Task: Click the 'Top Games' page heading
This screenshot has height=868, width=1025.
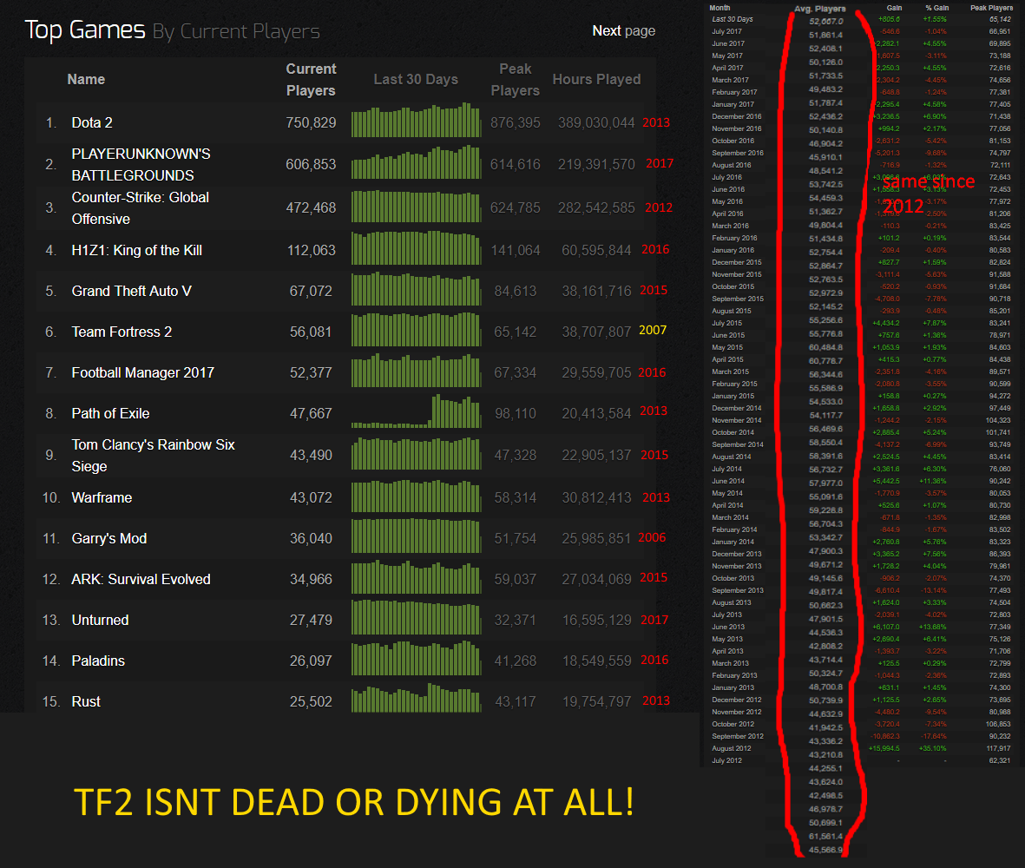Action: click(85, 30)
